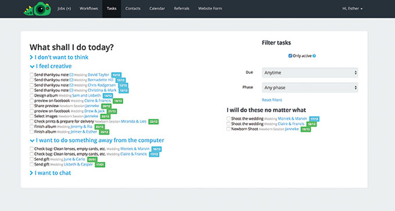The image size is (395, 211).
Task: Click date badge next to Sam and Lisbeth
Action: (108, 96)
